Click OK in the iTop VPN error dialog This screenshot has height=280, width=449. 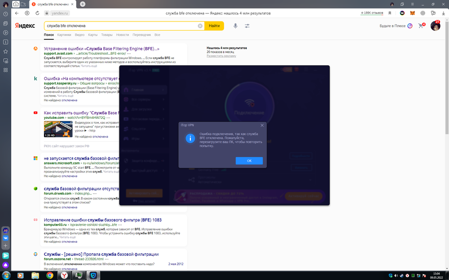249,160
